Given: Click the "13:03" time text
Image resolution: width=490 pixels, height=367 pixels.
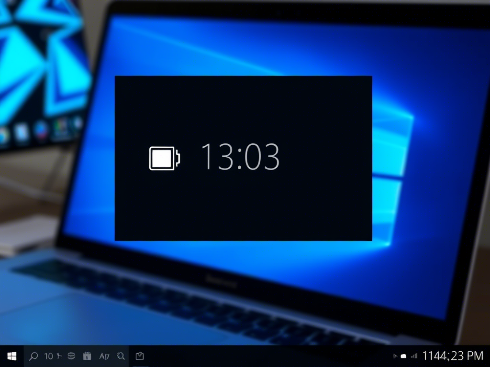Looking at the screenshot, I should 240,157.
